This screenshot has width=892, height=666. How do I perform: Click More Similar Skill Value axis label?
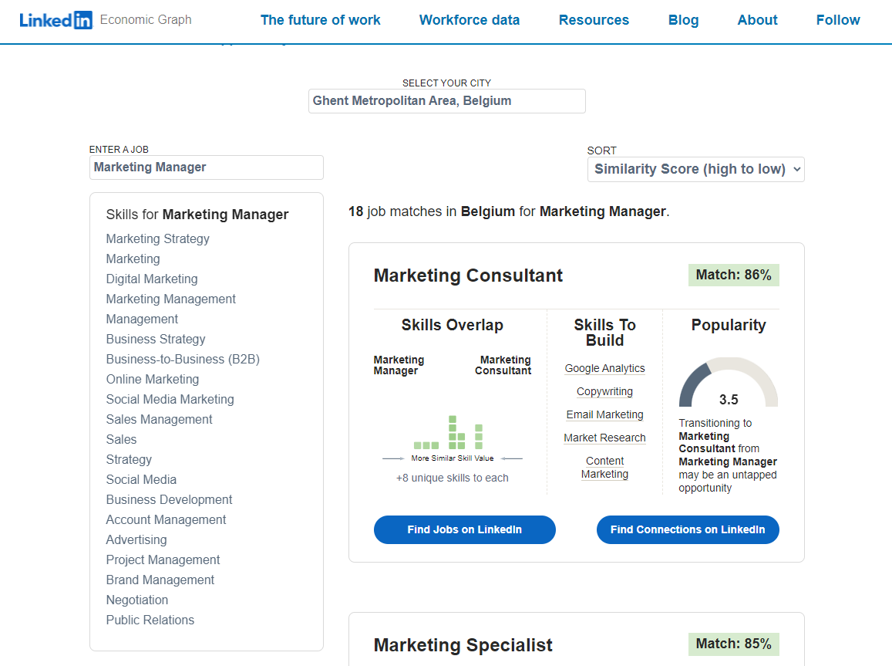(x=453, y=458)
